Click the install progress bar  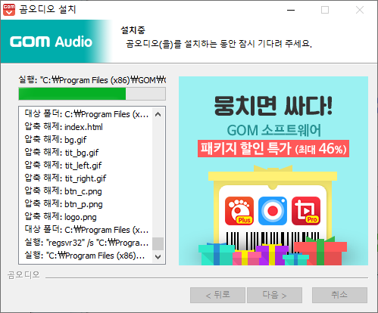(x=92, y=94)
